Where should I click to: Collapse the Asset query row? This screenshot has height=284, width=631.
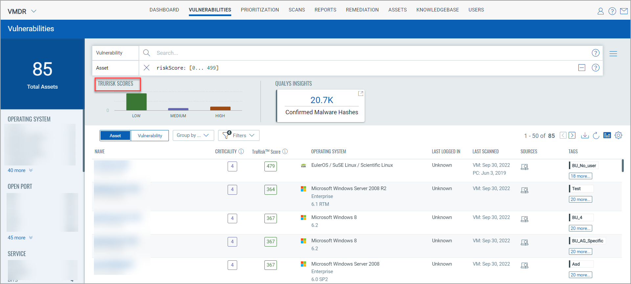click(x=582, y=68)
